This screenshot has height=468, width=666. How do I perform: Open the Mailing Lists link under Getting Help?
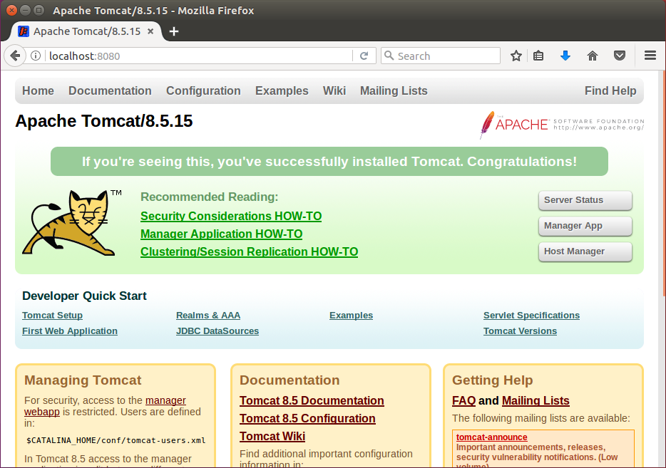tap(536, 400)
